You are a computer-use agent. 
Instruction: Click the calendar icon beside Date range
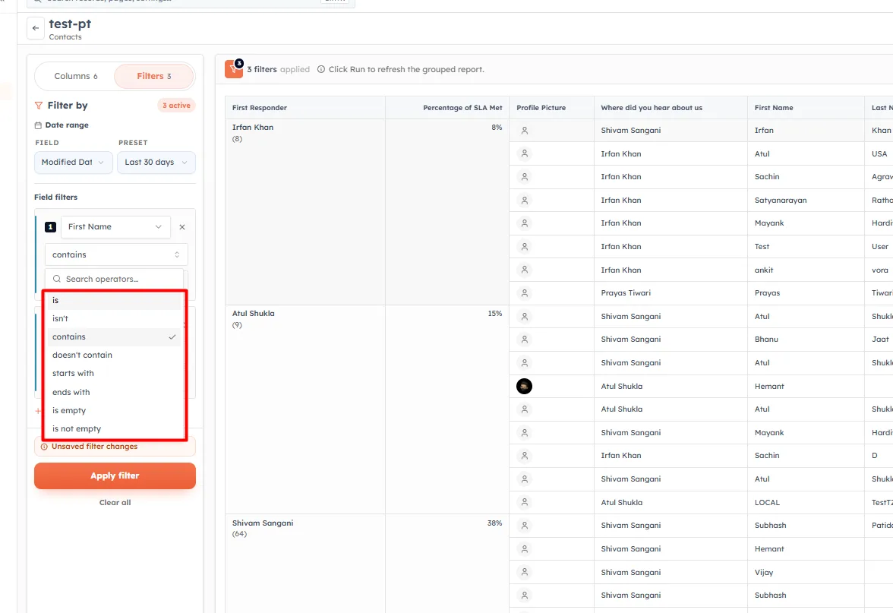tap(38, 125)
